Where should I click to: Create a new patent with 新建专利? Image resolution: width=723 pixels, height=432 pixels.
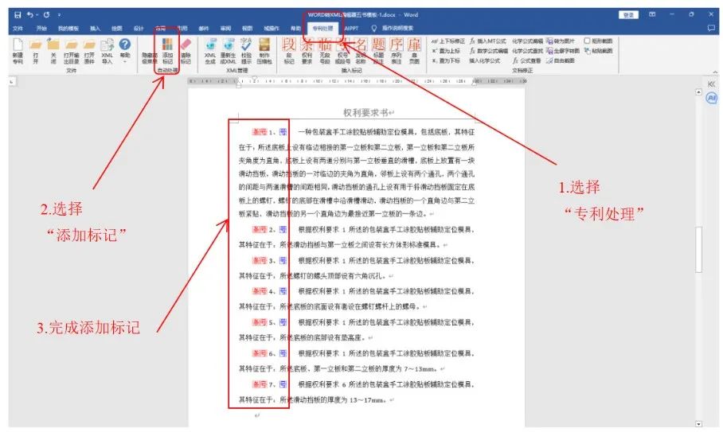[x=18, y=51]
